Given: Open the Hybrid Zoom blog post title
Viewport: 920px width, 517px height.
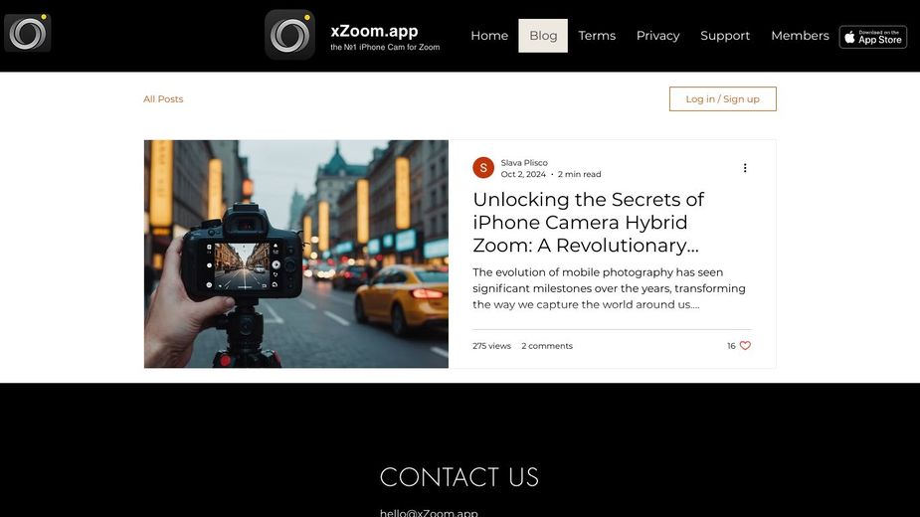Looking at the screenshot, I should tap(589, 223).
